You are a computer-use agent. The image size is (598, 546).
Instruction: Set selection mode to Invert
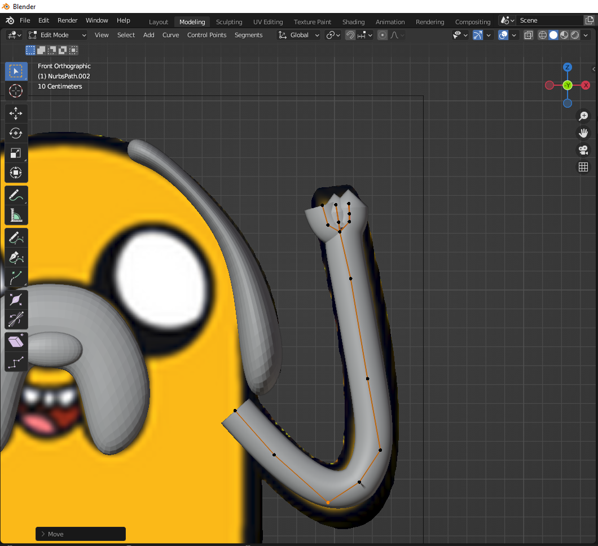63,50
